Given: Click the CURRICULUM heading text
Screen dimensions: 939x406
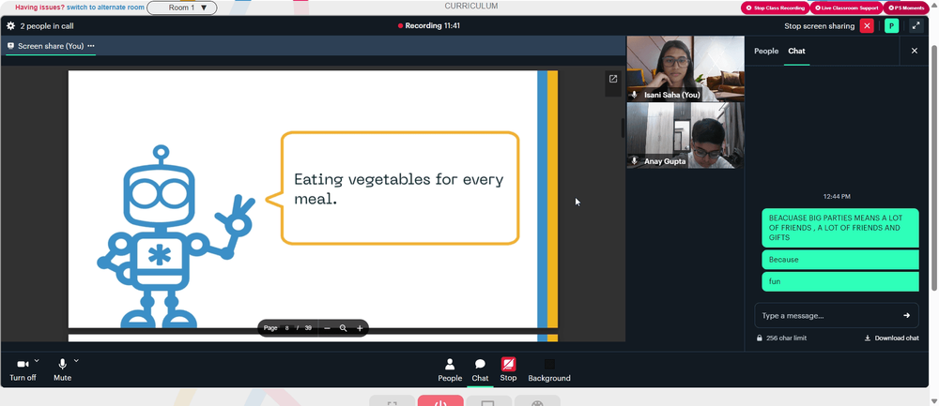Looking at the screenshot, I should (x=470, y=6).
